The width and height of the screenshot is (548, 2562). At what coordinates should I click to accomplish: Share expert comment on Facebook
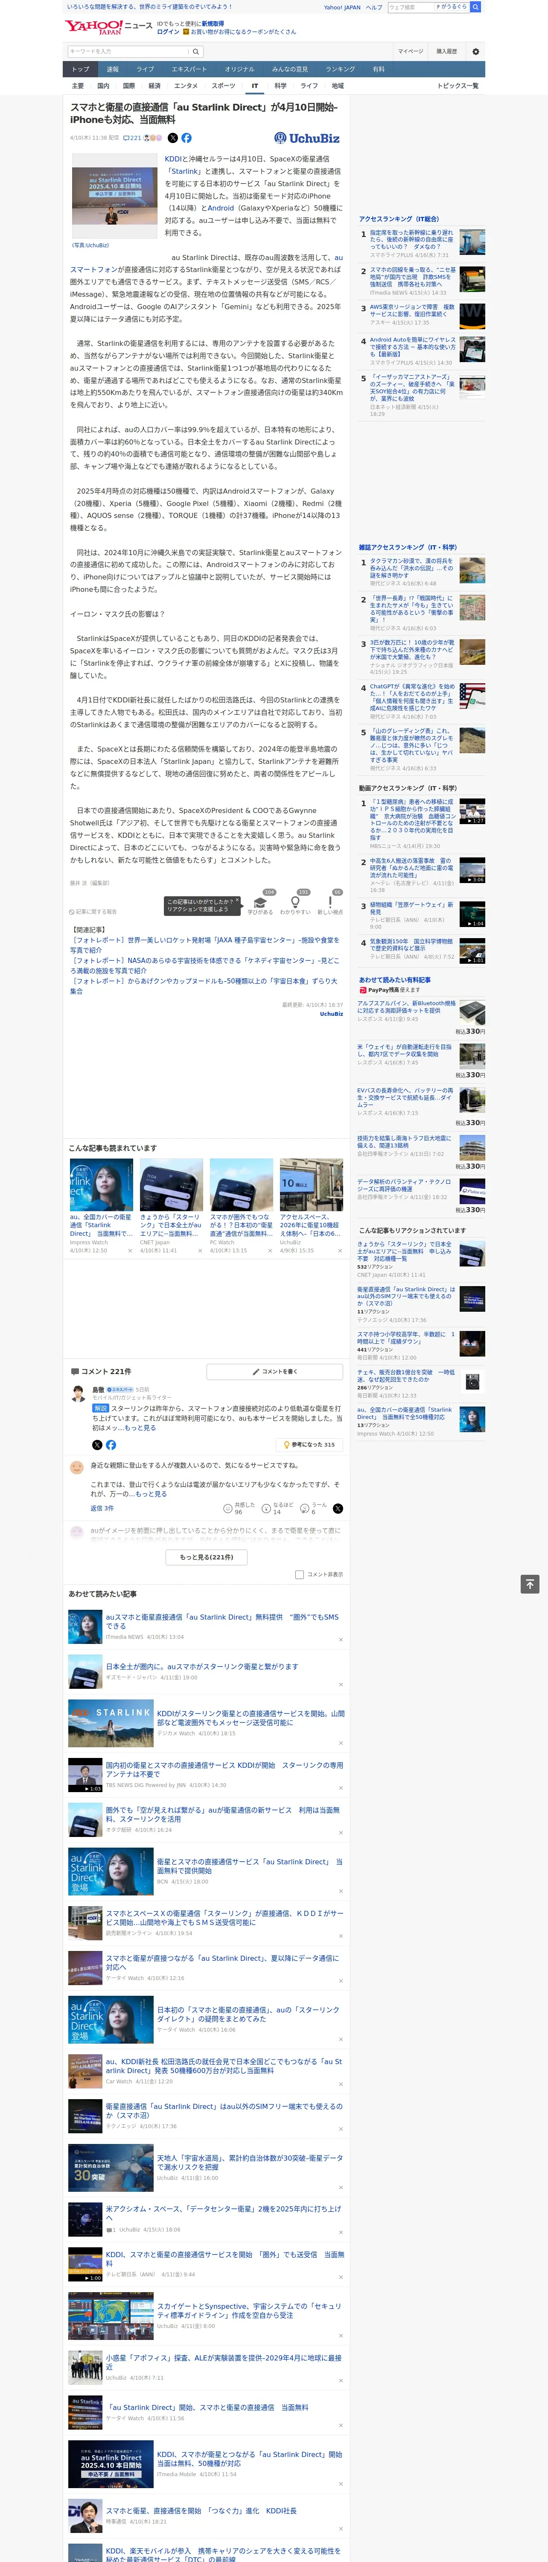click(x=111, y=1444)
